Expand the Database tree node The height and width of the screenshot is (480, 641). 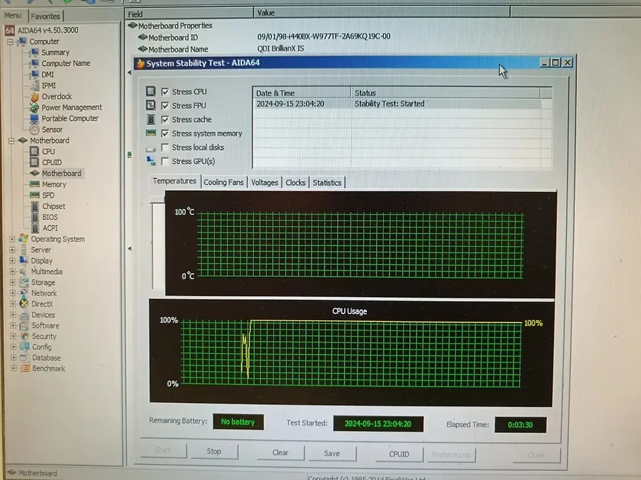point(14,358)
